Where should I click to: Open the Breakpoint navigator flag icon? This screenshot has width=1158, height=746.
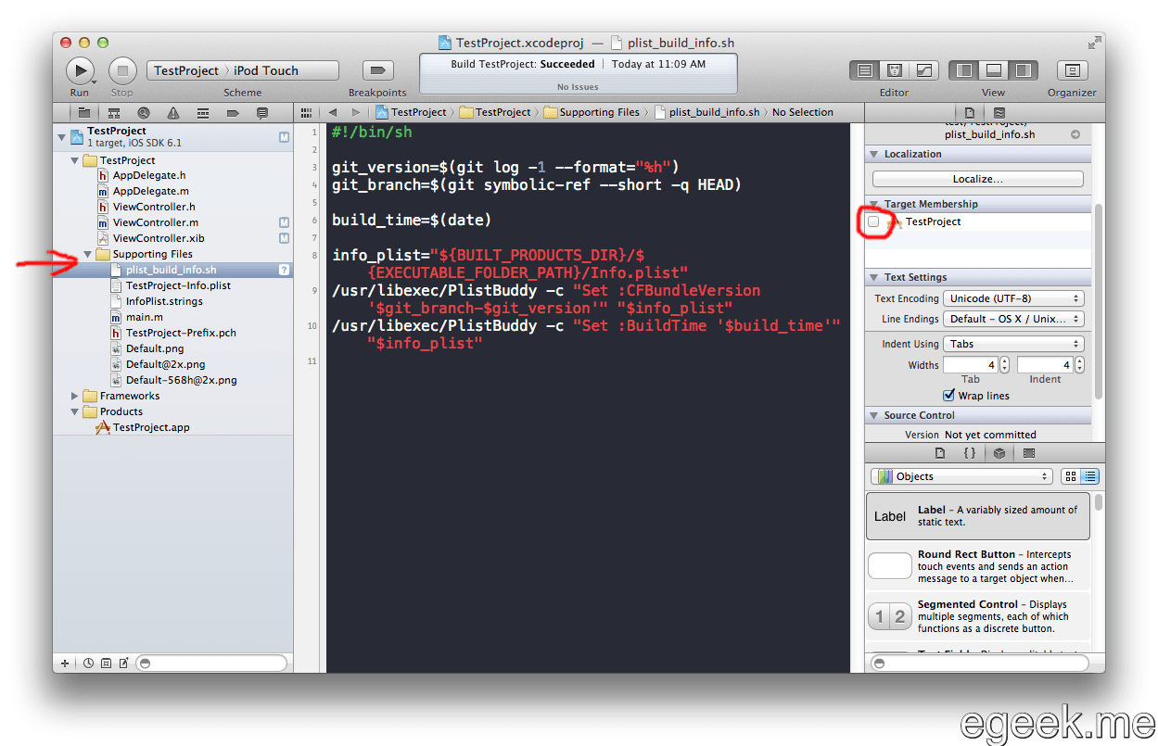[x=232, y=112]
